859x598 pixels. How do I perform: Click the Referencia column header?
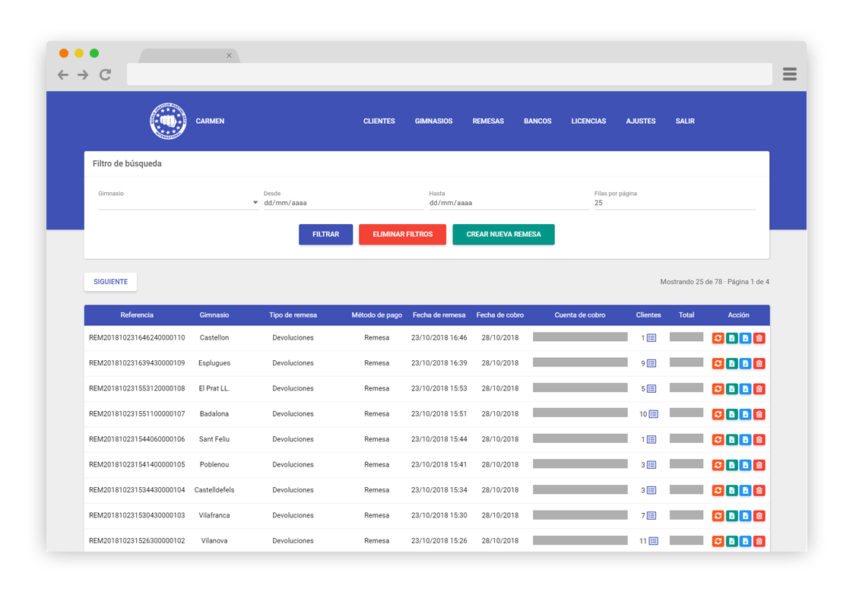[137, 315]
